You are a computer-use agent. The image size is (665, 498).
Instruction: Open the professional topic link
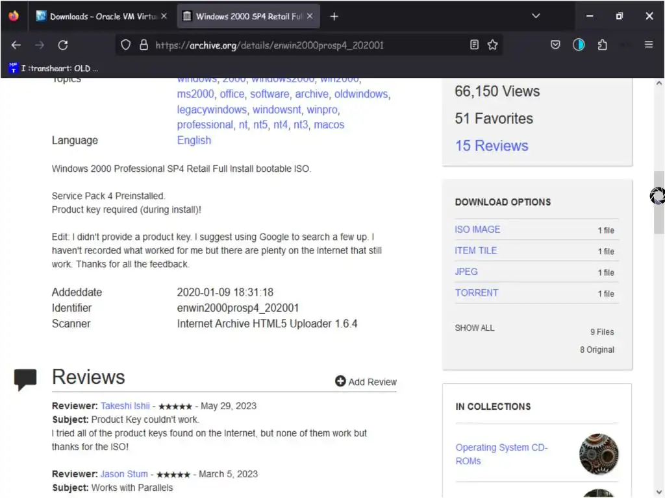205,125
